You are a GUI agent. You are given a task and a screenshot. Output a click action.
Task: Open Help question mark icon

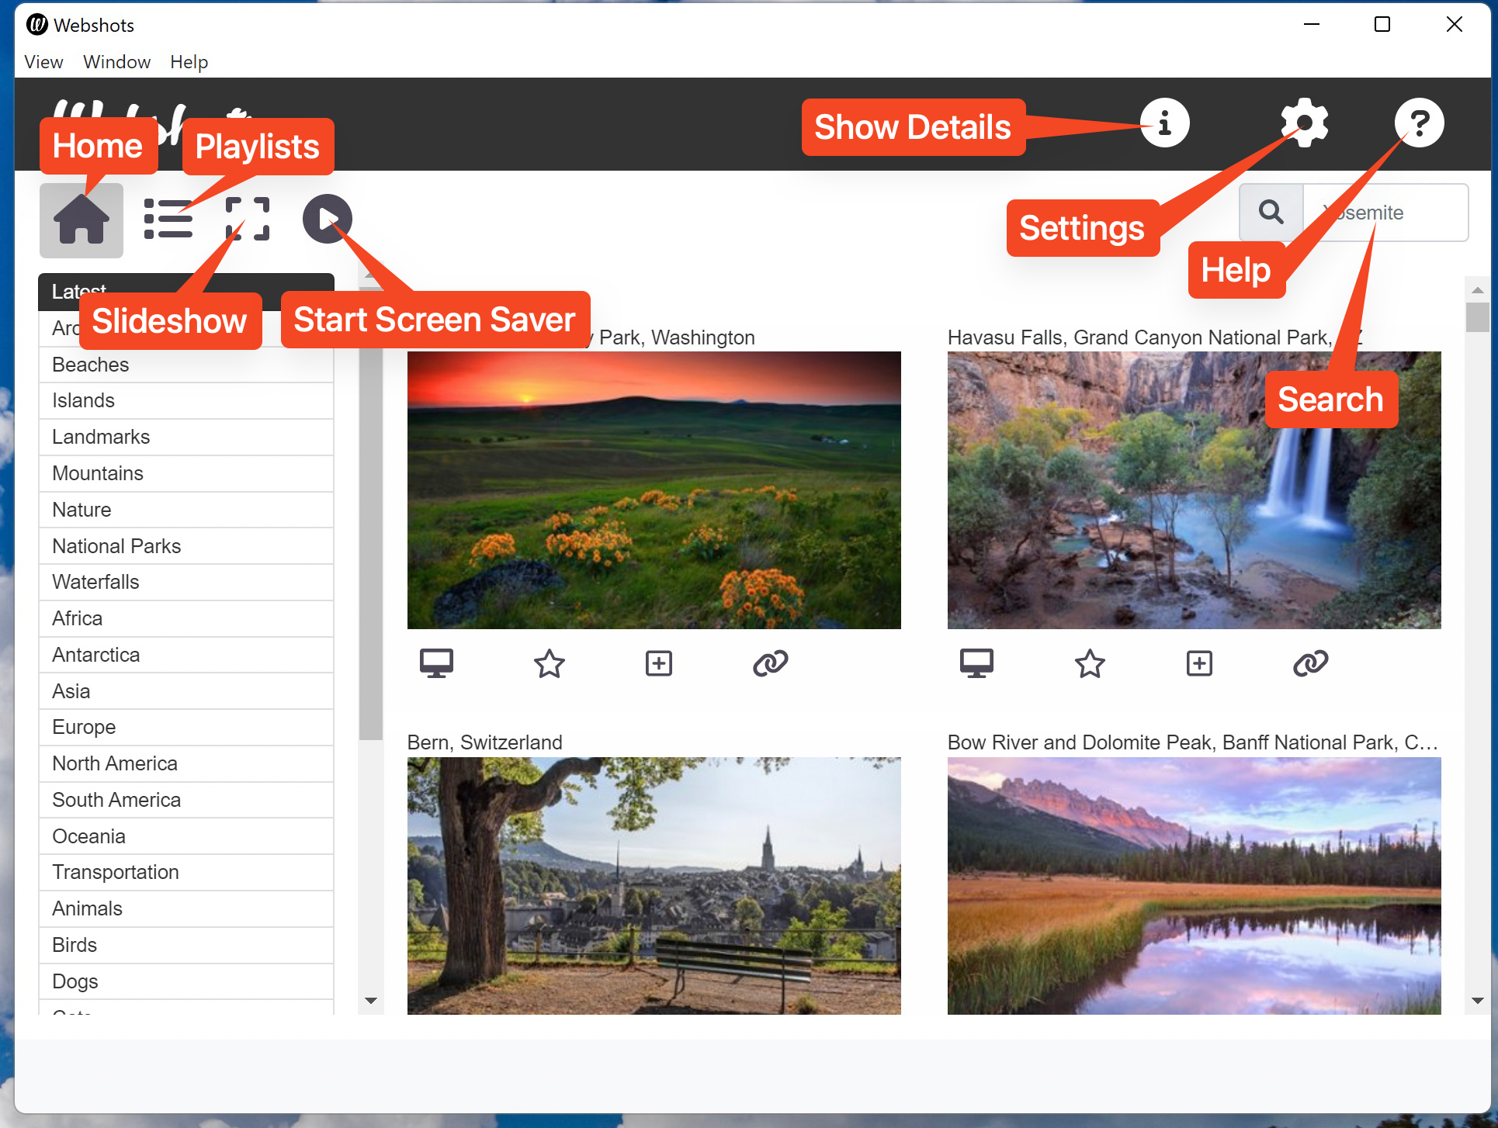click(1419, 123)
